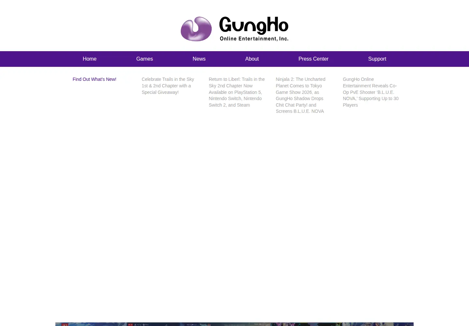The height and width of the screenshot is (326, 469).
Task: Open the Press Center page
Action: [x=313, y=59]
